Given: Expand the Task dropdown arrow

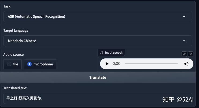Looking at the screenshot, I should [184, 17].
